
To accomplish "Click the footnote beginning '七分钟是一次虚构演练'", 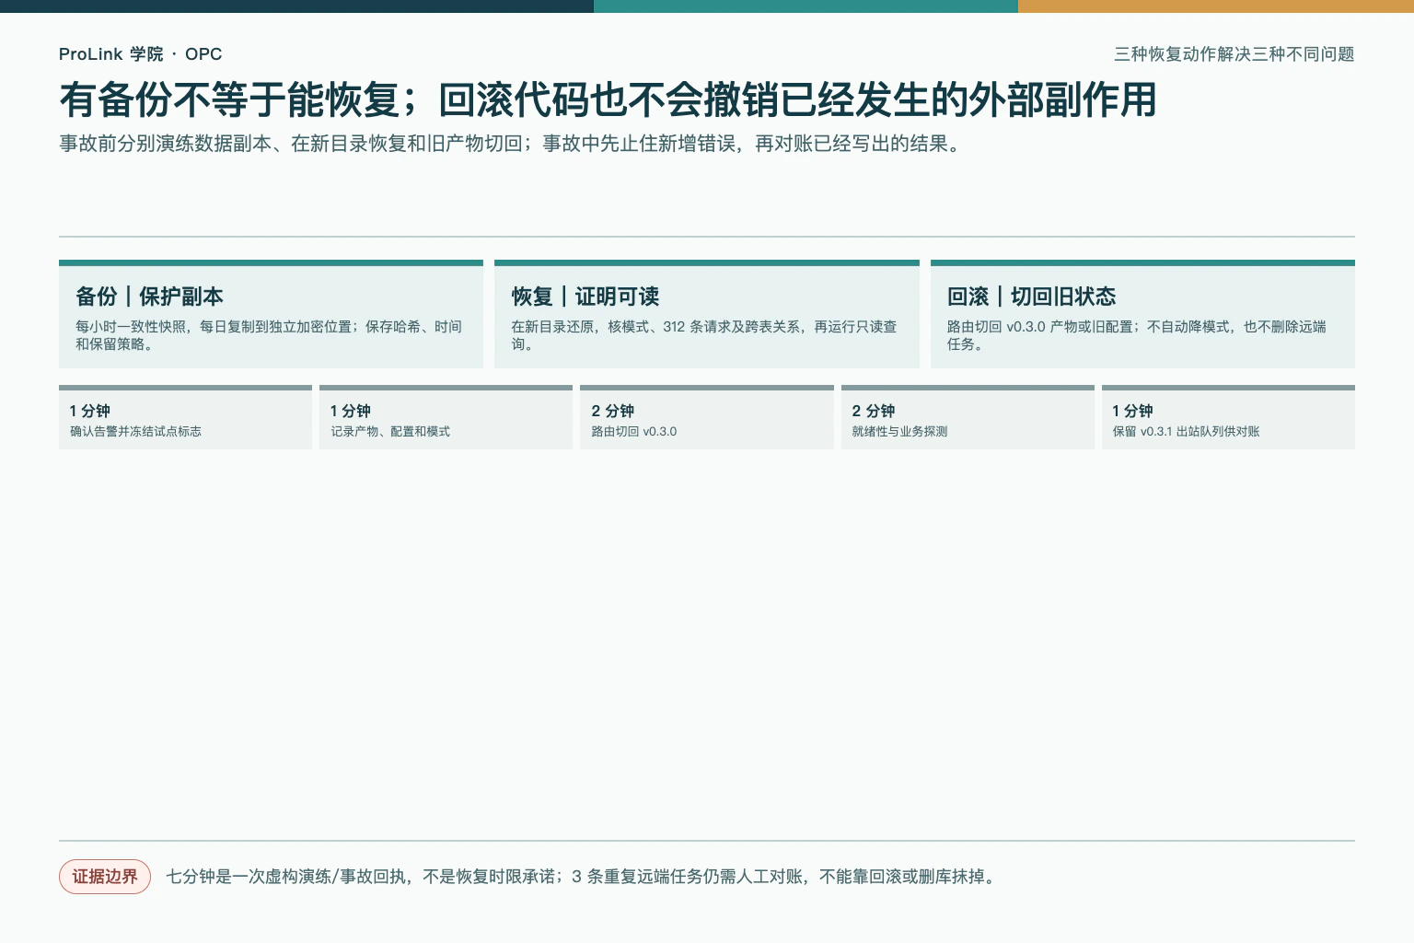I will pos(583,877).
